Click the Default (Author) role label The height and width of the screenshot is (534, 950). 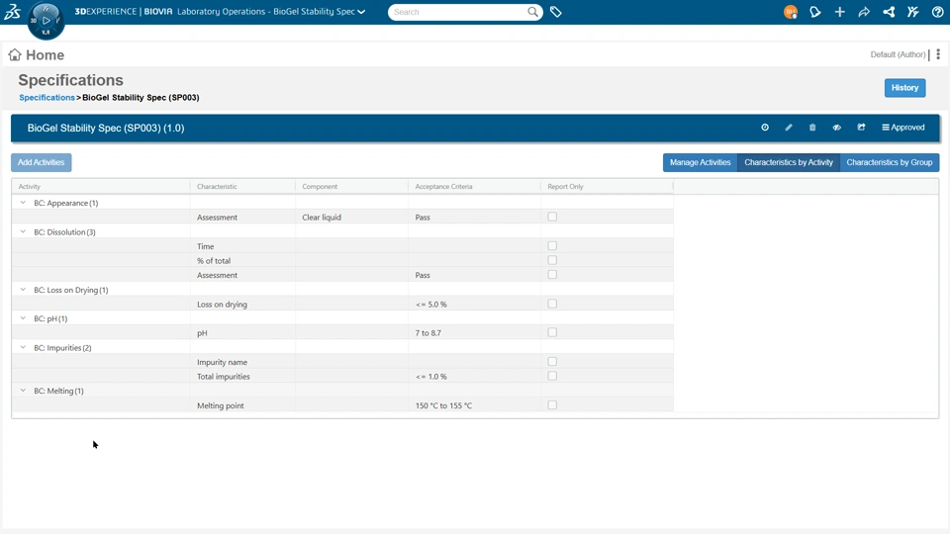(898, 54)
